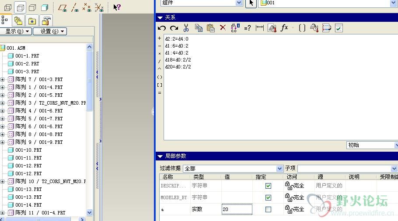Click the hidden line display icon

[x=20, y=7]
